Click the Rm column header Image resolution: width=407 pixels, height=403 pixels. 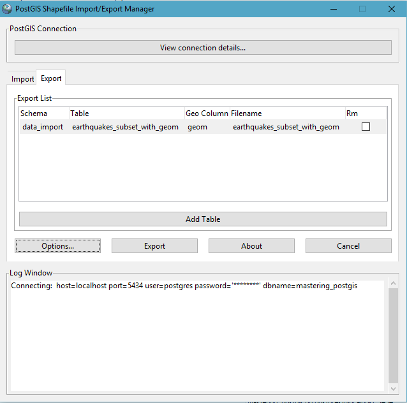pos(366,114)
